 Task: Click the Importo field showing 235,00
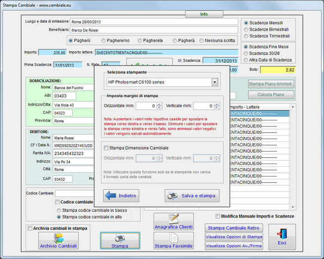coord(52,52)
